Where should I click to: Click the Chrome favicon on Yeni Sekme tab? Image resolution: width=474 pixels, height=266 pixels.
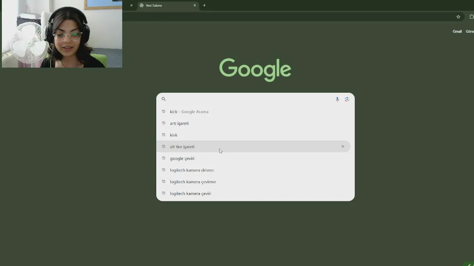[141, 6]
